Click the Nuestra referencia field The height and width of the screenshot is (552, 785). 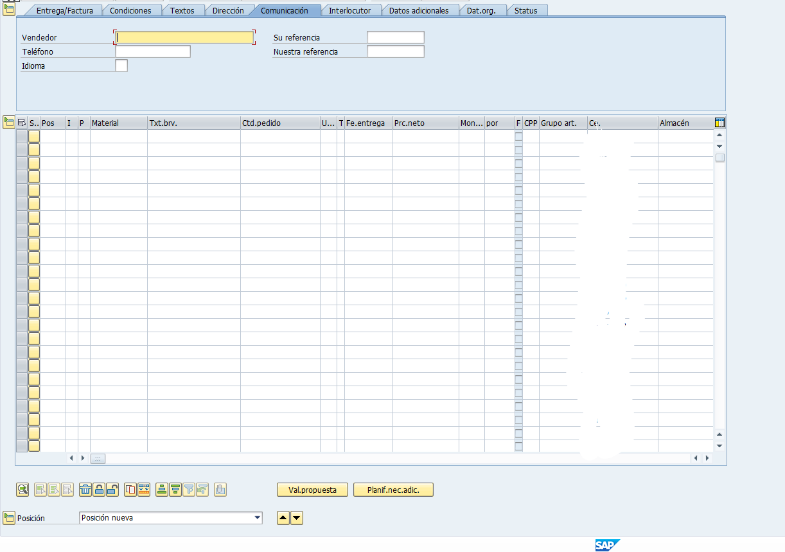[396, 51]
